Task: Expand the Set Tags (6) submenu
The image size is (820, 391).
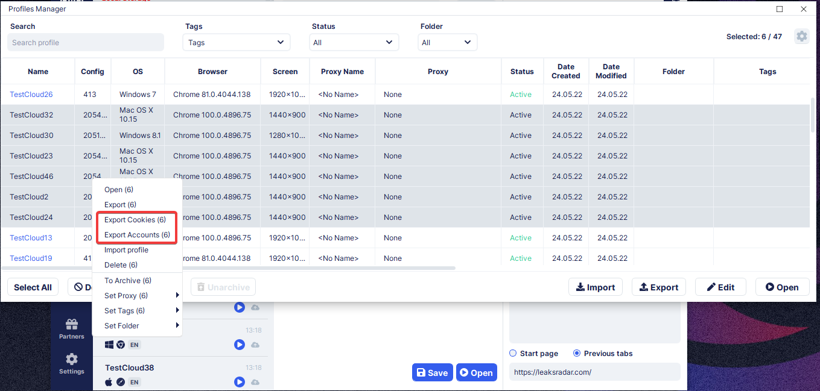Action: point(137,311)
